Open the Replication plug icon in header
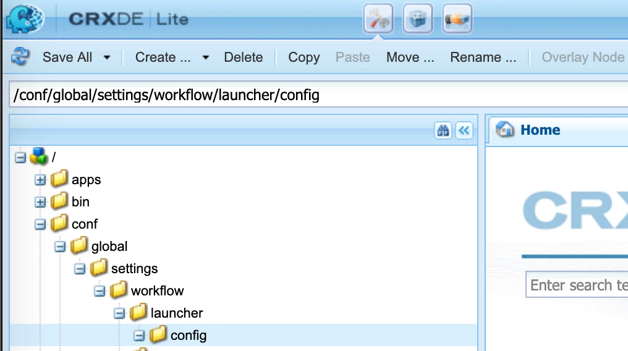 pyautogui.click(x=457, y=19)
